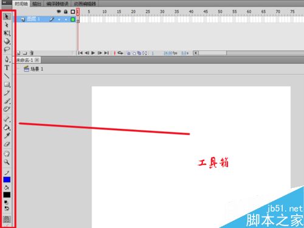Click the center frame button
Screen dimensions: 304x228
pyautogui.click(x=115, y=53)
